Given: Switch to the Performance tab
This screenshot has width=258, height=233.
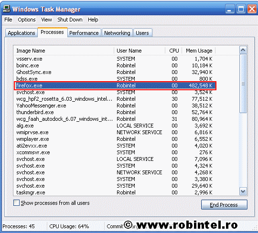Looking at the screenshot, I should coord(84,33).
